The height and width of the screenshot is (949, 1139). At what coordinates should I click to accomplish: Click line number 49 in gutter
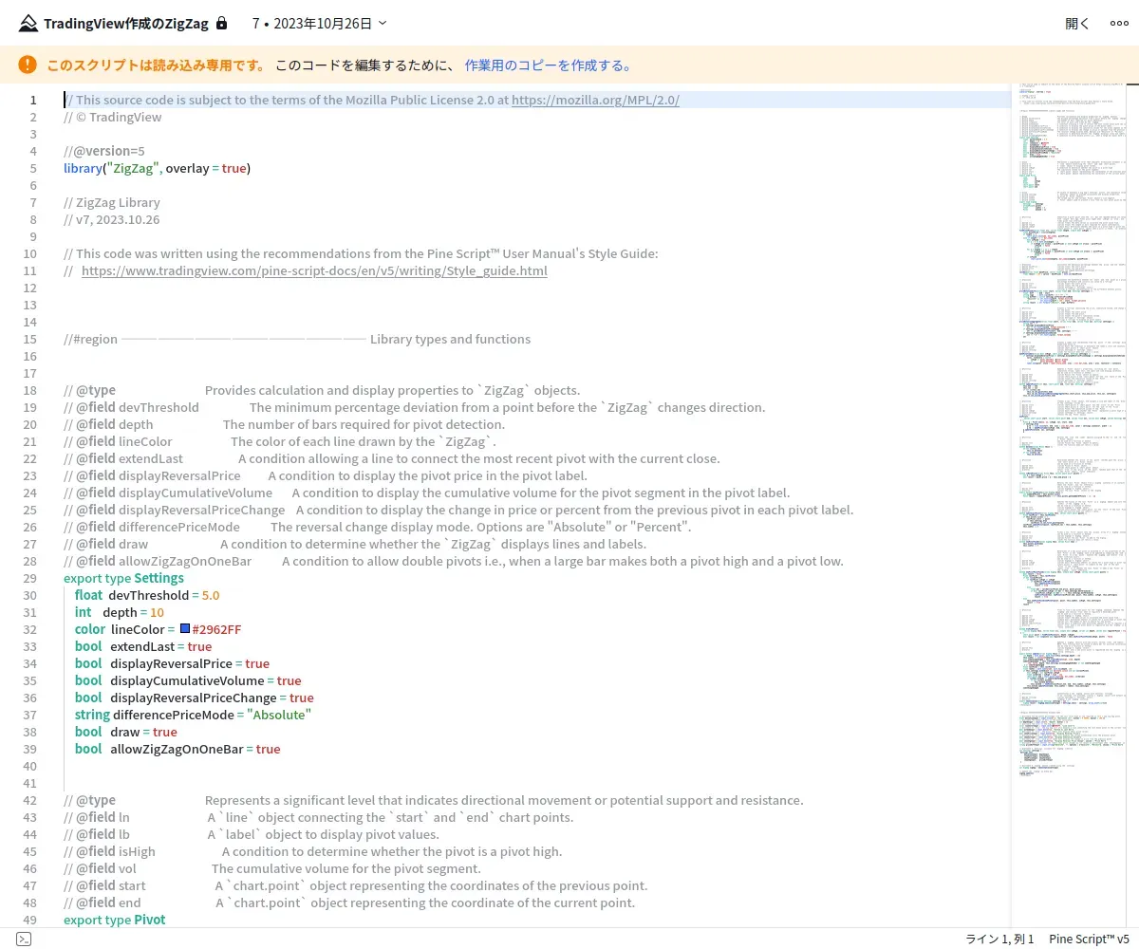28,920
